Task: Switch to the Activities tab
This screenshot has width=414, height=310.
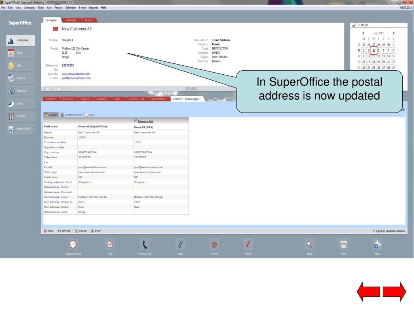Action: pos(102,99)
